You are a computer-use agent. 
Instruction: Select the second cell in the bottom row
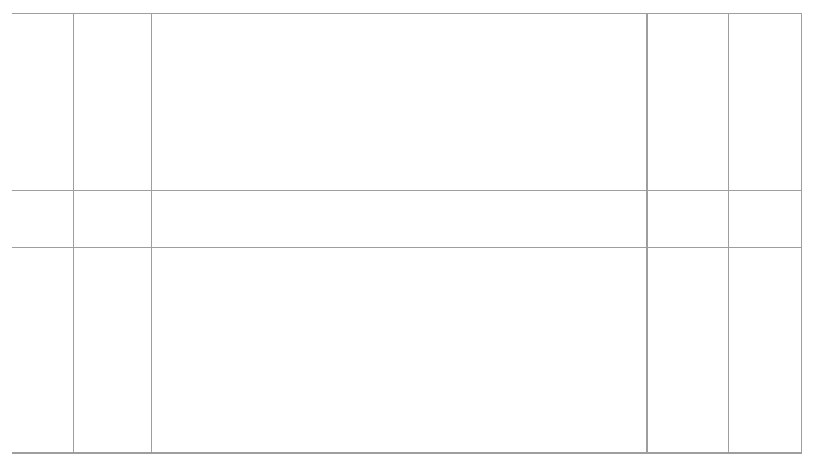(112, 350)
